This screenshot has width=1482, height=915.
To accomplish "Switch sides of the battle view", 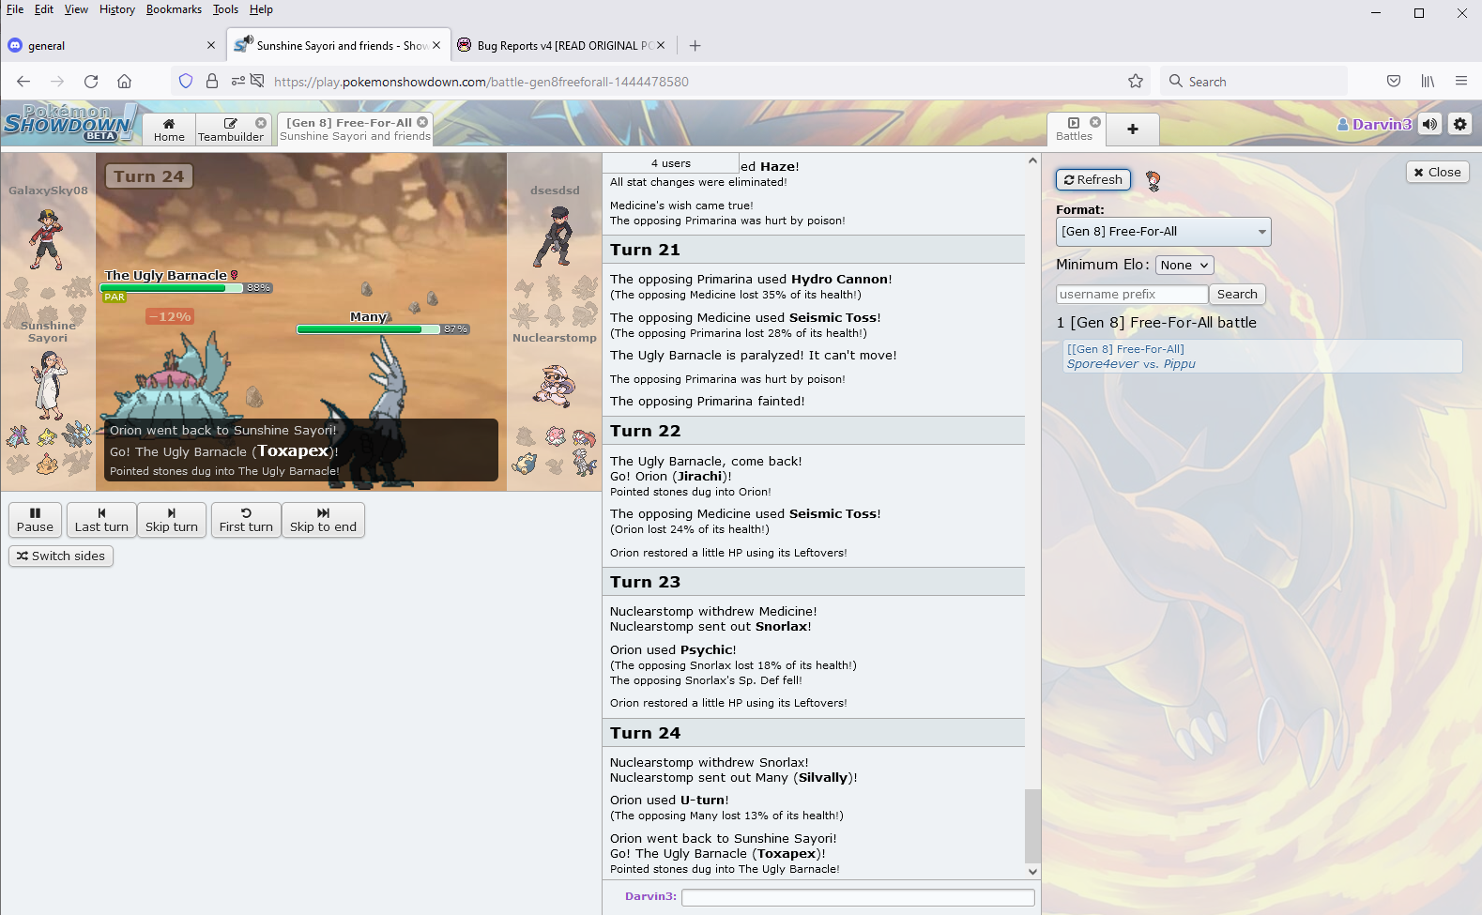I will tap(61, 556).
